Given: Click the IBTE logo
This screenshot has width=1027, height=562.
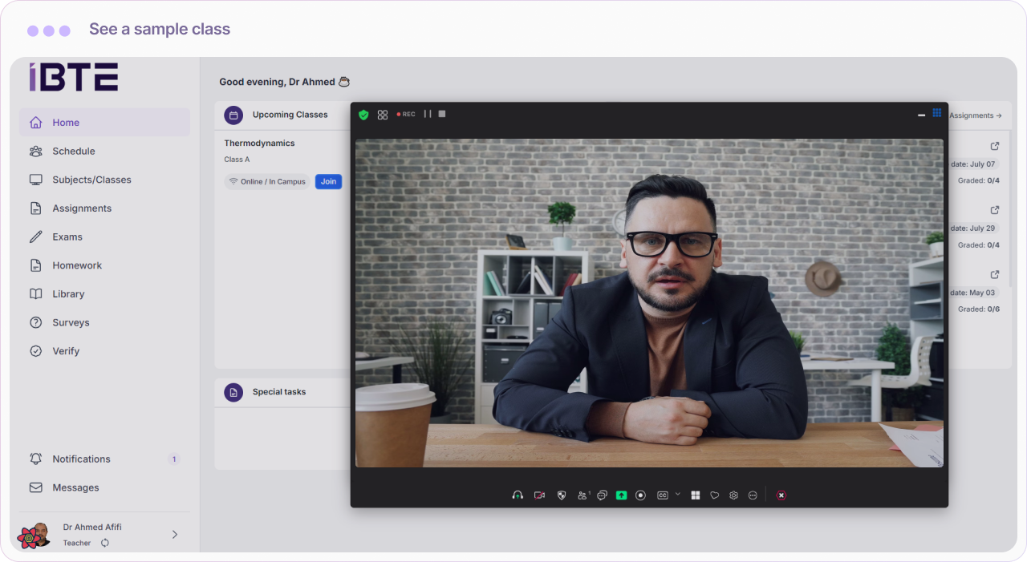Looking at the screenshot, I should pos(74,77).
